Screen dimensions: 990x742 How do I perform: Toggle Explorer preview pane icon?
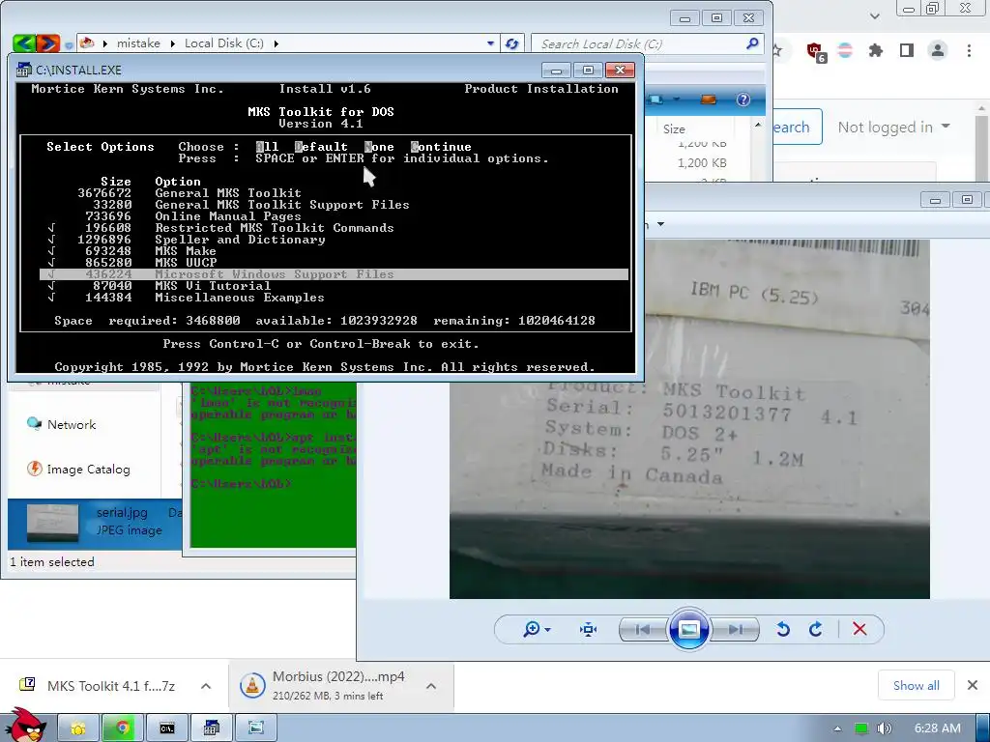pyautogui.click(x=709, y=100)
